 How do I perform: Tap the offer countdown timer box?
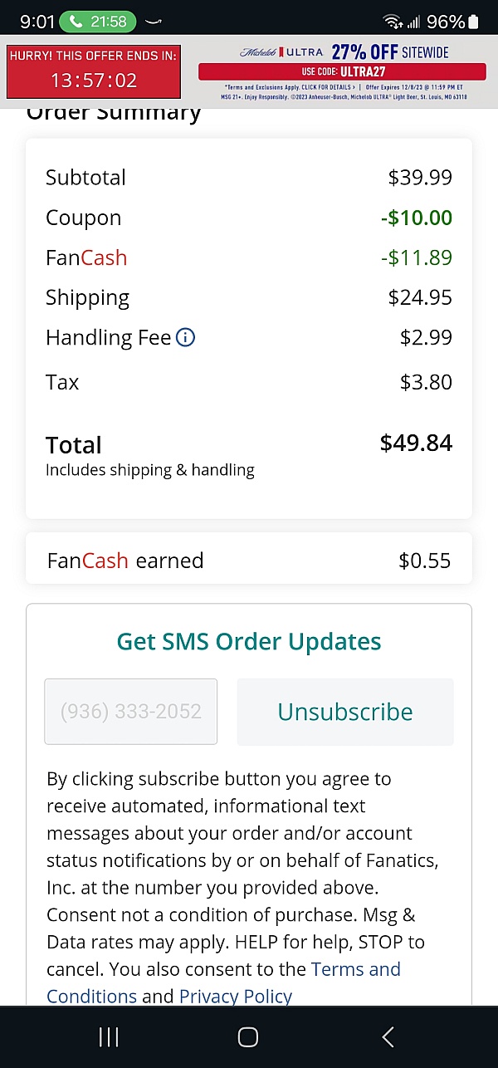[x=93, y=70]
